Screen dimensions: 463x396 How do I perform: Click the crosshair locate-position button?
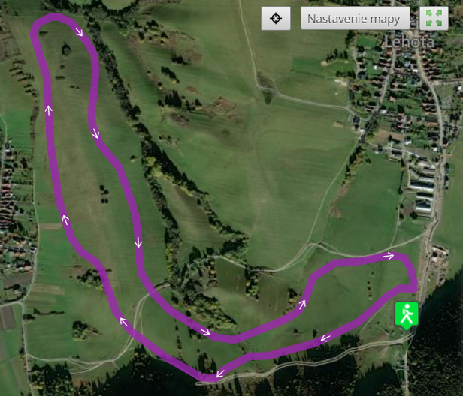[276, 18]
